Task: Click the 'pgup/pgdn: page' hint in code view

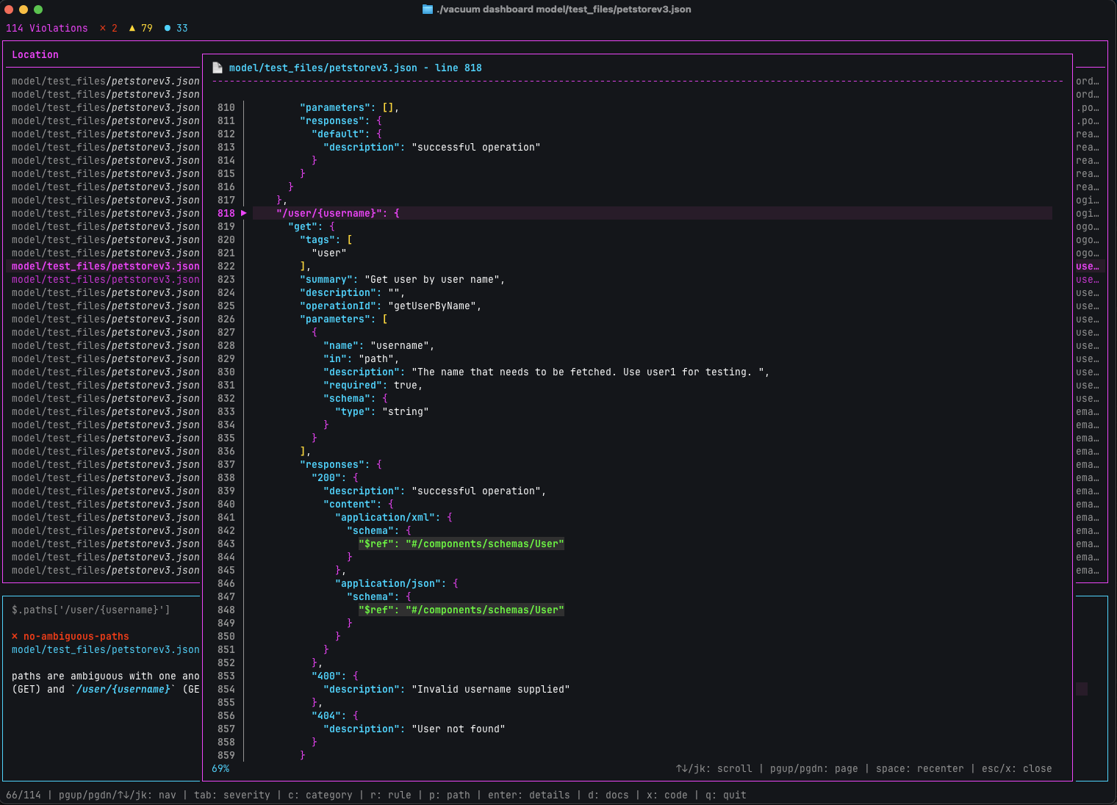Action: point(814,768)
